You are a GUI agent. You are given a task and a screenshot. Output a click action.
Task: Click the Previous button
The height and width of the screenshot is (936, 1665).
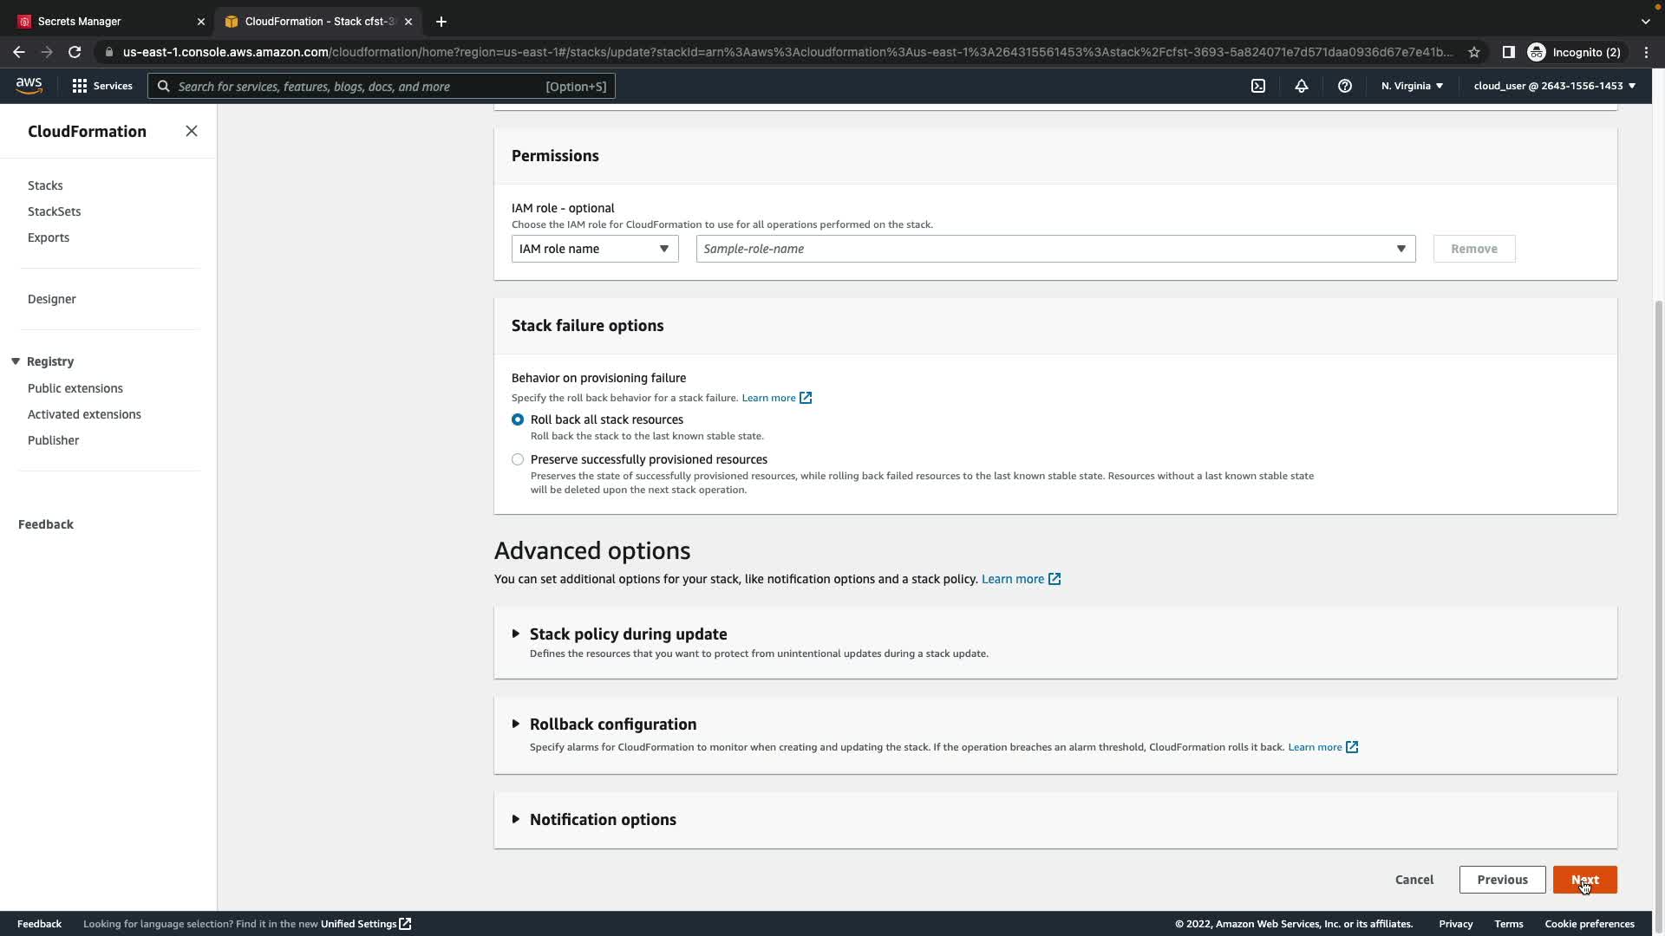(1502, 880)
